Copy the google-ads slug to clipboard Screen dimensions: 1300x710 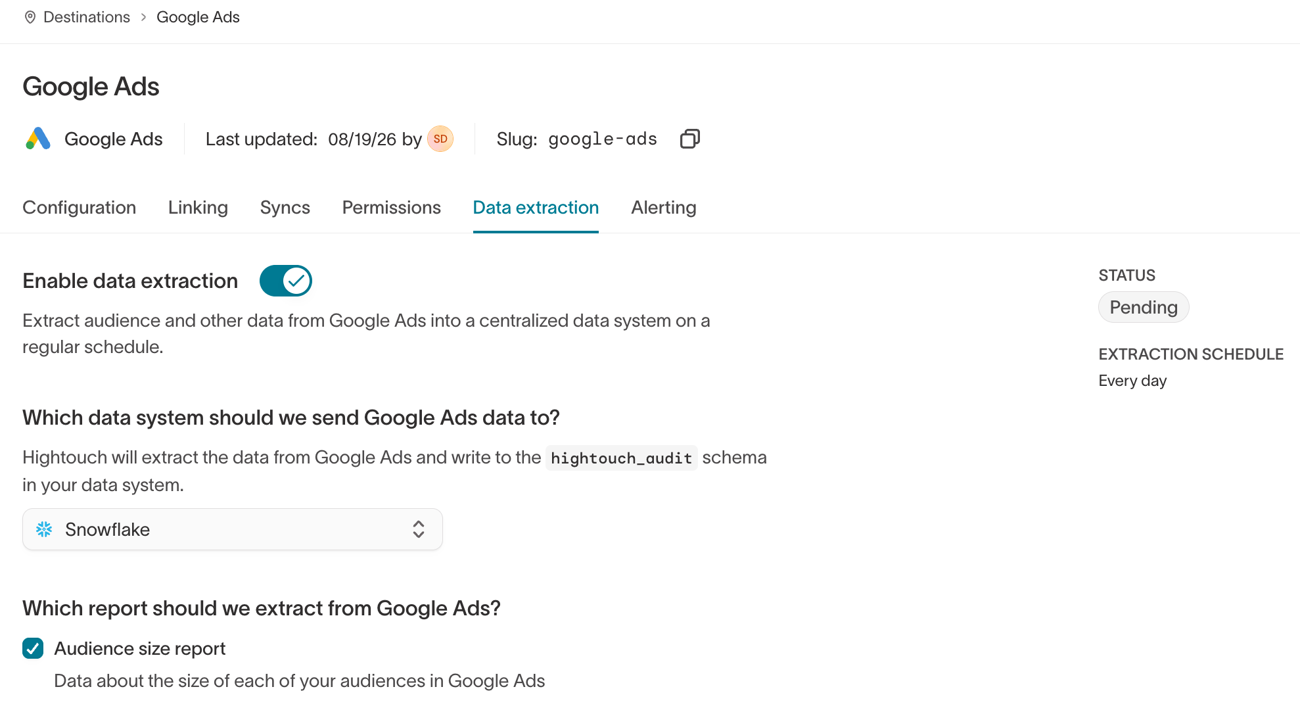tap(689, 139)
